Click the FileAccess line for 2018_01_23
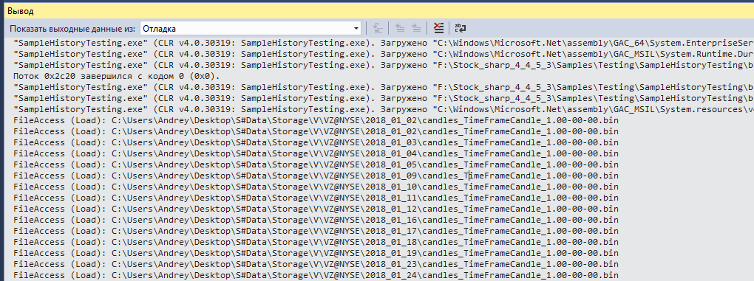This screenshot has width=754, height=281. 316,264
